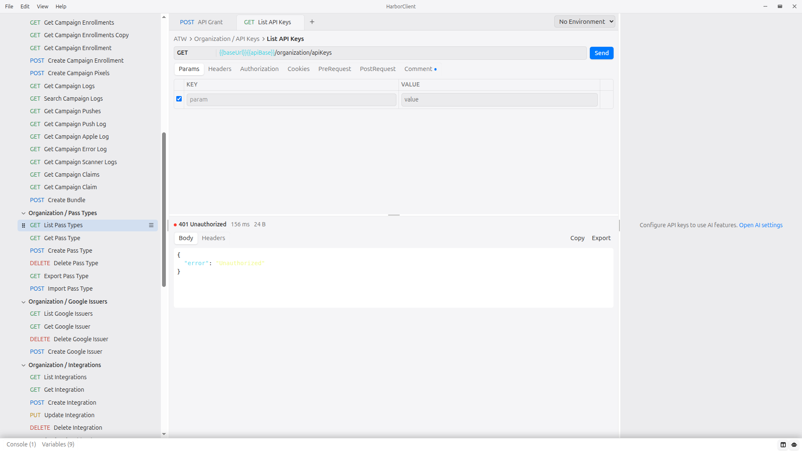Open the Edit menu
802x451 pixels.
click(x=25, y=6)
